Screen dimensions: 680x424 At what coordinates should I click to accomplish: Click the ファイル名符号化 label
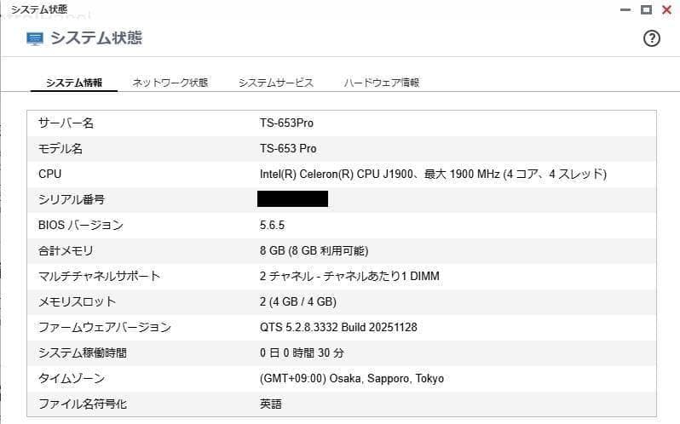tap(83, 404)
